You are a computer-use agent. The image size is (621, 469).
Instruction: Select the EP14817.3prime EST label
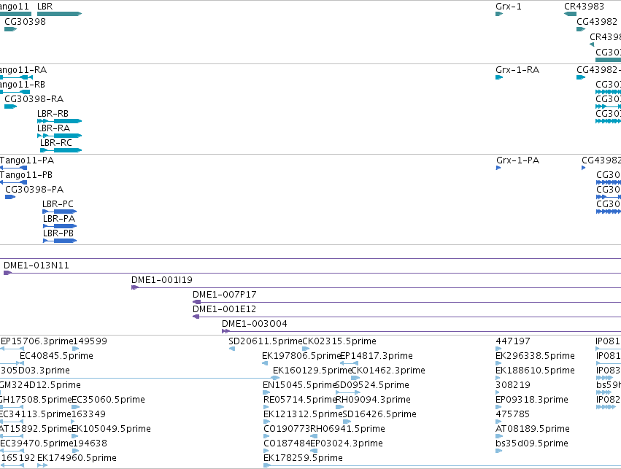tap(377, 356)
